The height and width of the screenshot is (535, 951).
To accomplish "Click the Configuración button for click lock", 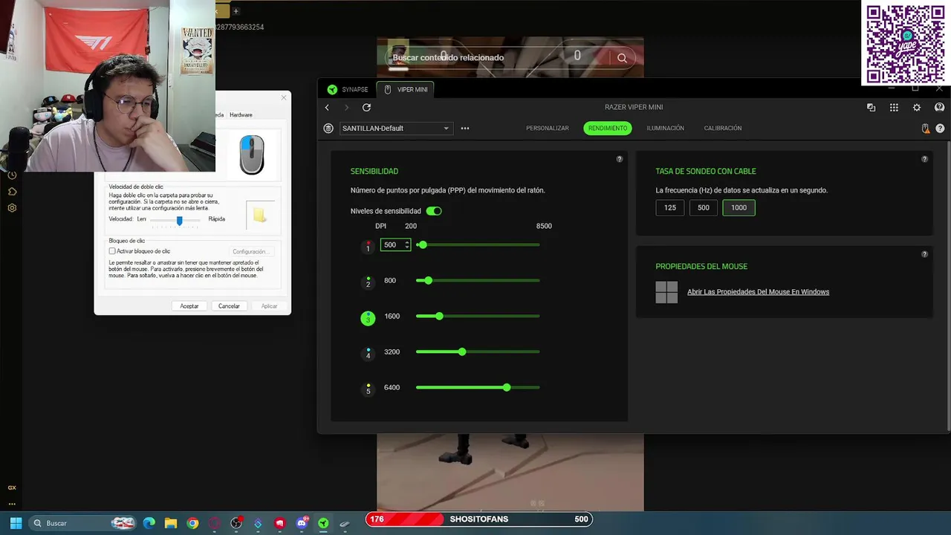I will coord(250,252).
